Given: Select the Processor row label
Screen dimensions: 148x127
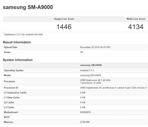Looking at the screenshot, I should pyautogui.click(x=9, y=82).
